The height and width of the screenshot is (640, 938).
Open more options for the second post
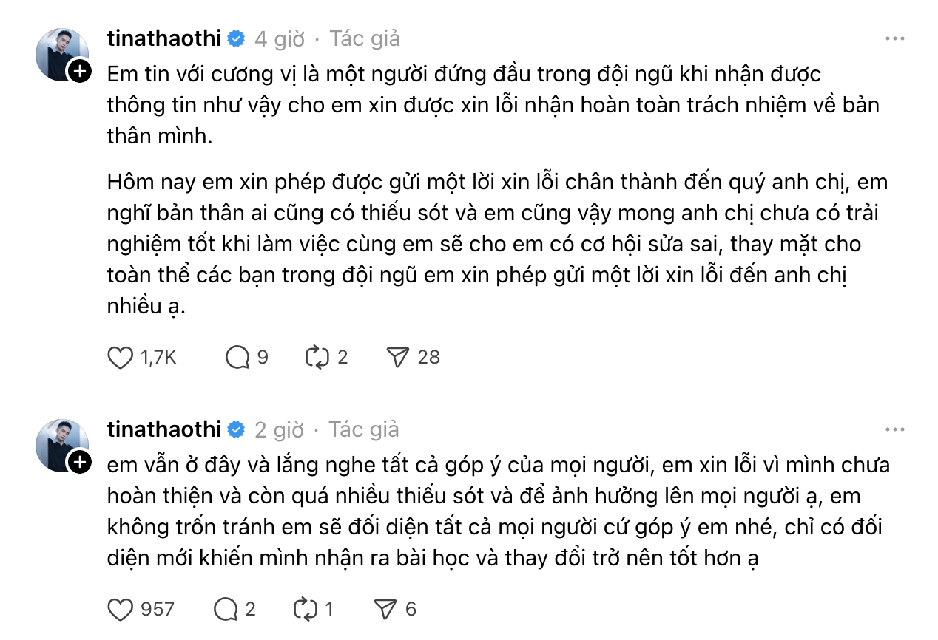(895, 429)
